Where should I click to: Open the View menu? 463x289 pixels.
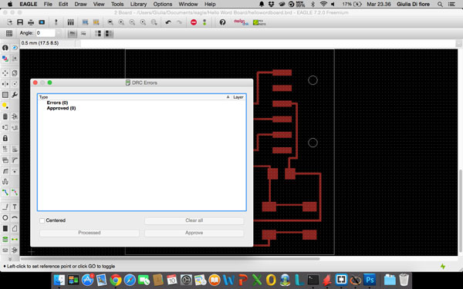(x=99, y=4)
